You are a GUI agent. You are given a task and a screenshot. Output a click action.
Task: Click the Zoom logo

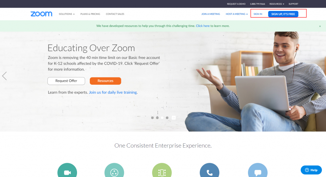click(x=41, y=14)
